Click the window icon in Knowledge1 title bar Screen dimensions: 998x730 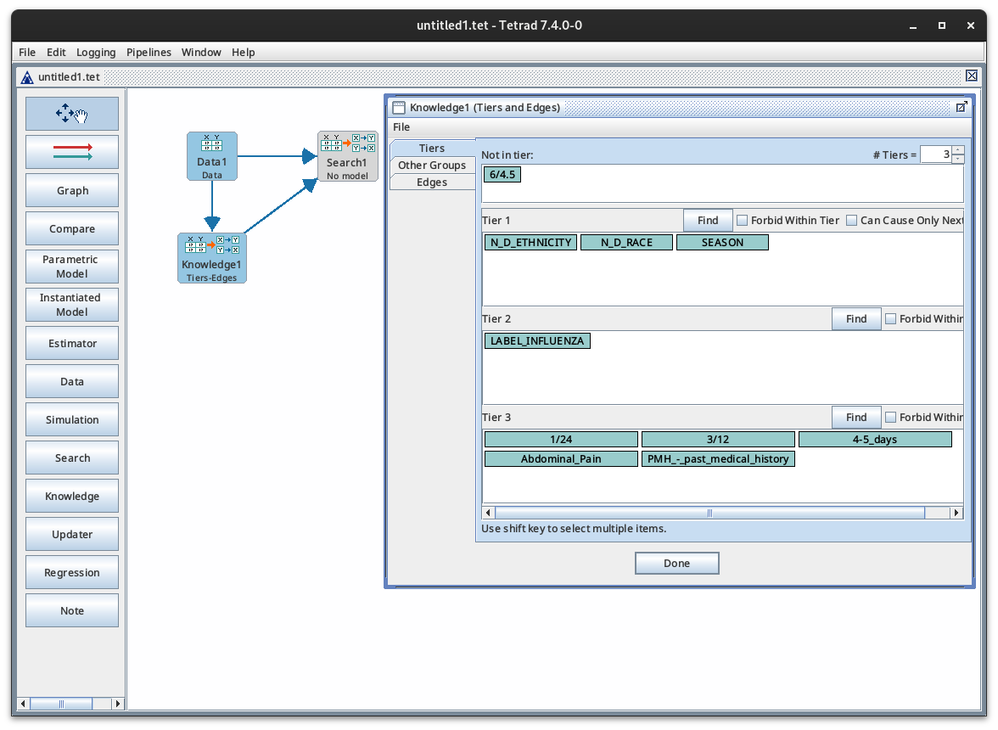[x=398, y=107]
